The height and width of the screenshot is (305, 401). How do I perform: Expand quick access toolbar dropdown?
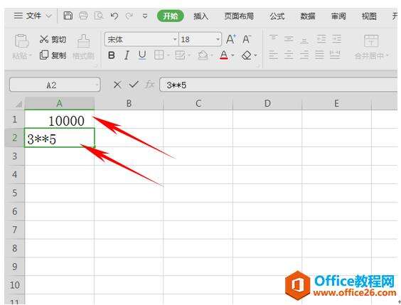tap(145, 16)
